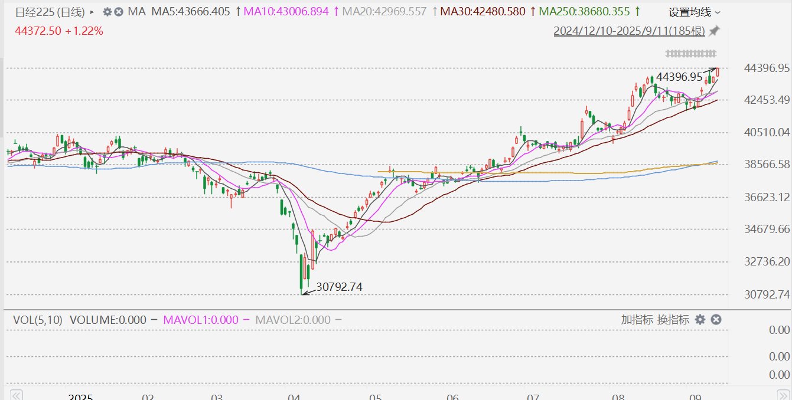This screenshot has height=400, width=792.
Task: Click the 38566.58 price axis label
Action: (767, 164)
